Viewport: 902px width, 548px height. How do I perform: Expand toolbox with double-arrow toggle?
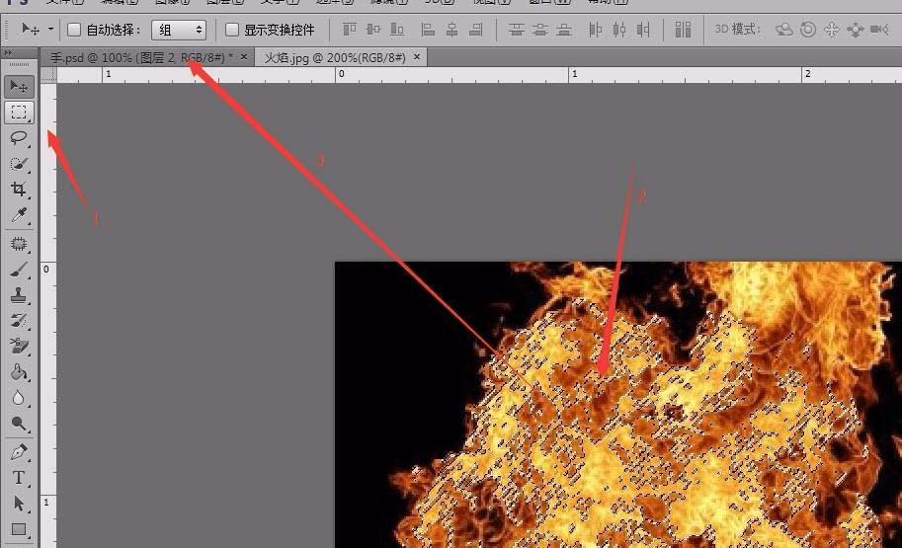8,53
